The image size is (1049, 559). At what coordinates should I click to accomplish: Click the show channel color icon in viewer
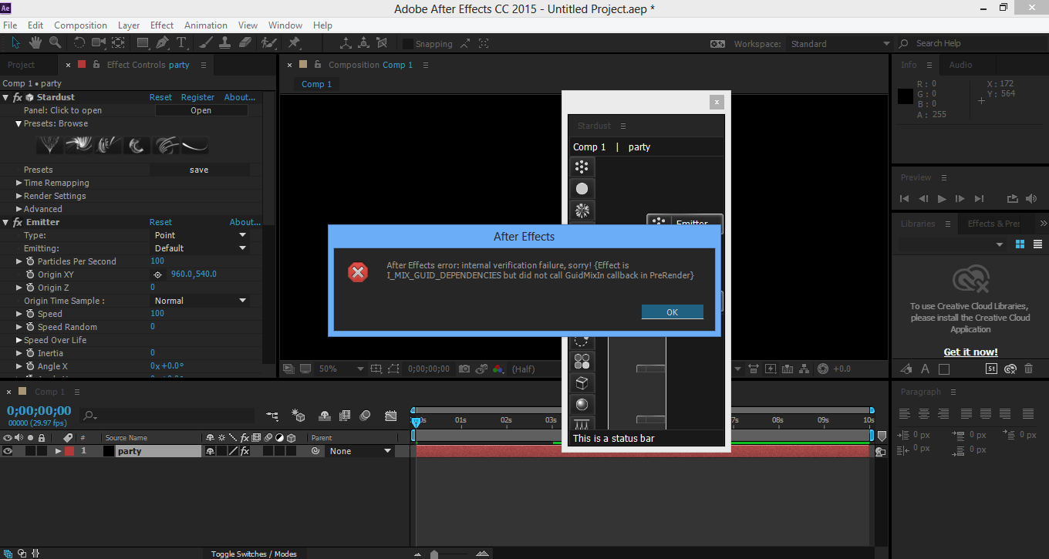(498, 369)
